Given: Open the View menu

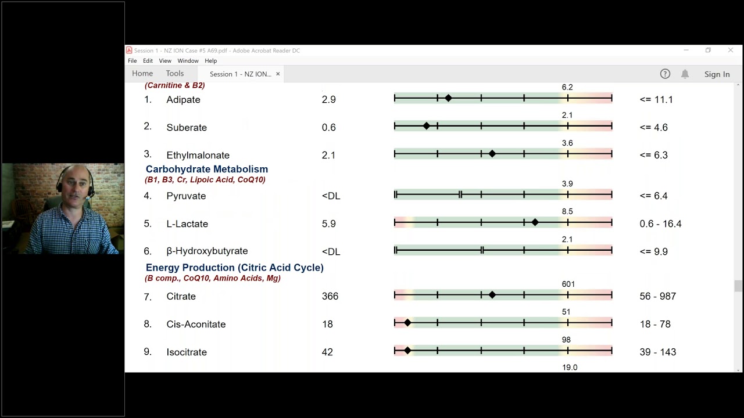Looking at the screenshot, I should point(165,61).
